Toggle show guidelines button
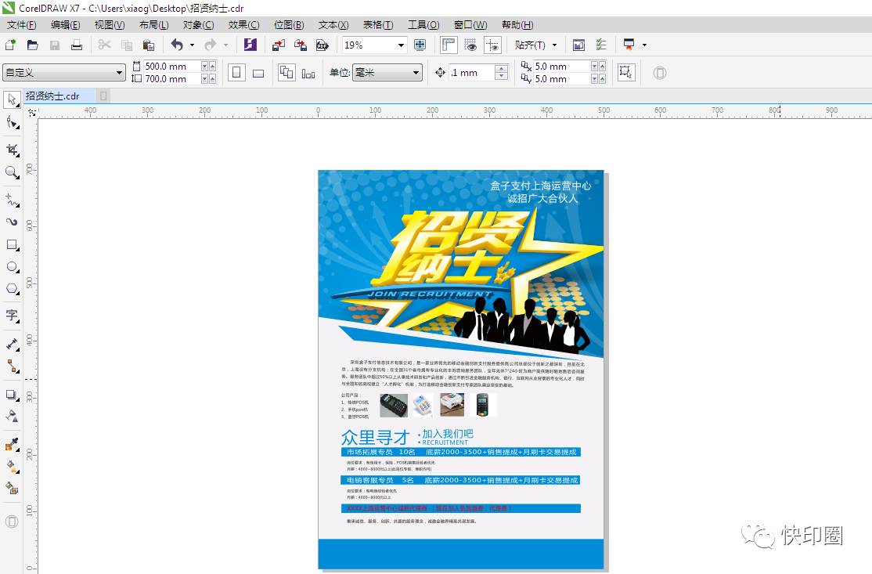The height and width of the screenshot is (574, 872). pos(492,45)
